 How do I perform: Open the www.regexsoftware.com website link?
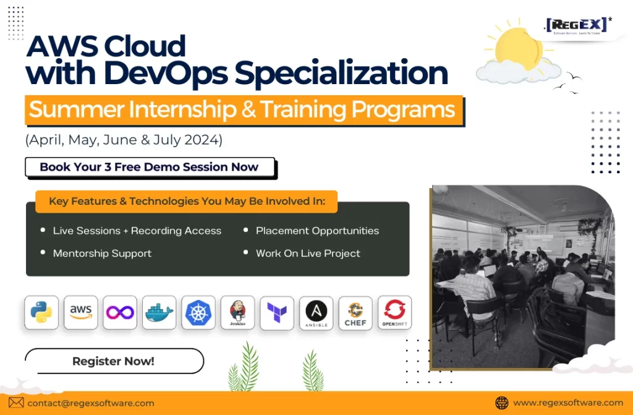click(568, 403)
